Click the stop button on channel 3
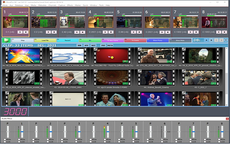 click(82, 32)
